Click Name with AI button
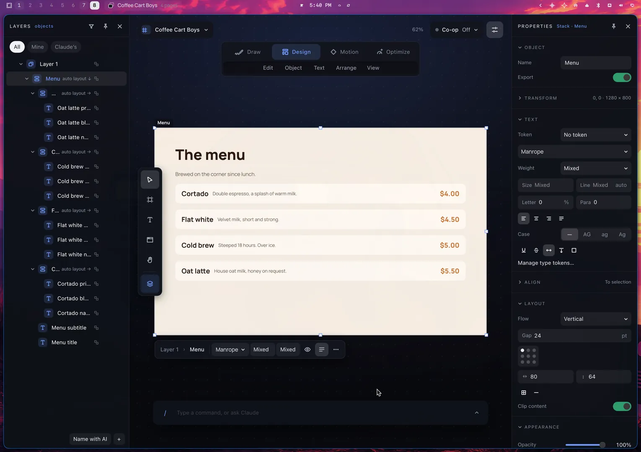The image size is (641, 452). pyautogui.click(x=90, y=439)
